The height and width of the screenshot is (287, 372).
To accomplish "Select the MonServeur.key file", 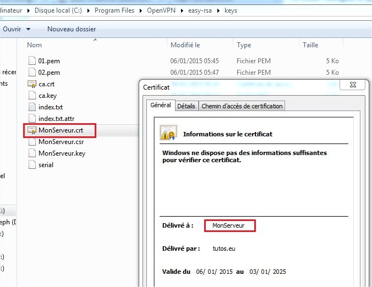I will pos(61,153).
